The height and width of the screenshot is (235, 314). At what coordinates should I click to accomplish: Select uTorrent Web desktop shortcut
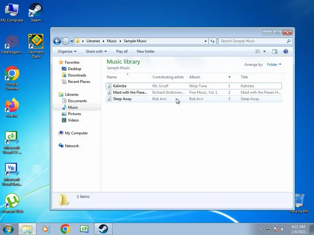click(x=12, y=203)
